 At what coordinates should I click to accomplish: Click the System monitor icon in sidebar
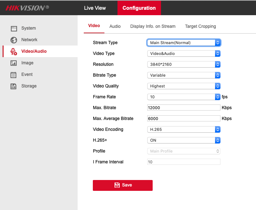pyautogui.click(x=14, y=28)
